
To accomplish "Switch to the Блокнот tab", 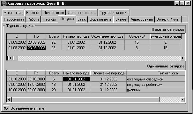I will (x=33, y=13).
